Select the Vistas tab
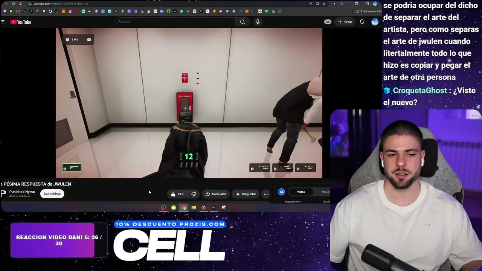Screen dimensions: 482x271 click(301, 192)
